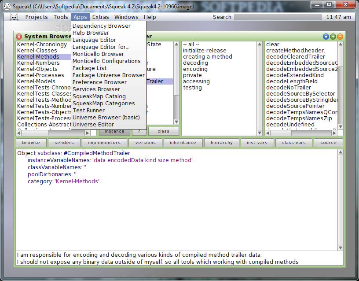Expand the browser with the green plus icon
Image resolution: width=359 pixels, height=281 pixels.
[x=333, y=37]
